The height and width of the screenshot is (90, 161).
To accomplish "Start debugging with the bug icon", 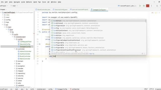I will point(144,6).
